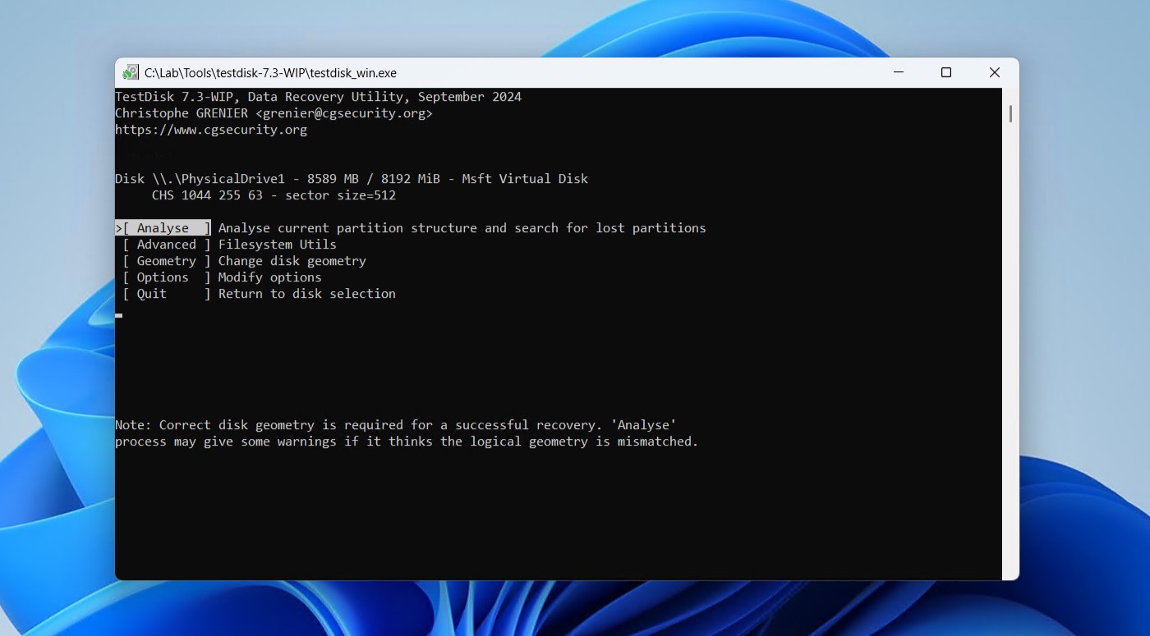Select the PhysicalDrive1 disk description line
The height and width of the screenshot is (636, 1150).
tap(352, 178)
